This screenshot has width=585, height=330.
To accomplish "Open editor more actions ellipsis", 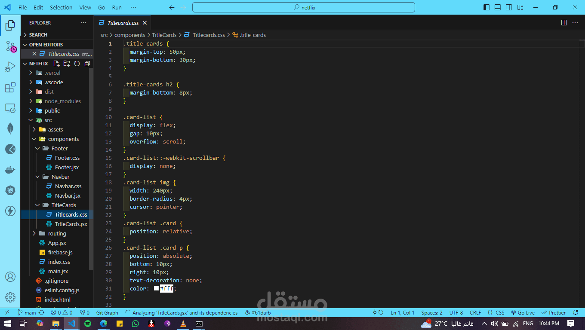I will coord(575,23).
